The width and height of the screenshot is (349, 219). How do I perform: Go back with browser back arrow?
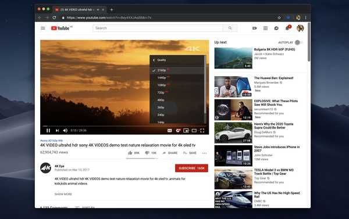(40, 17)
